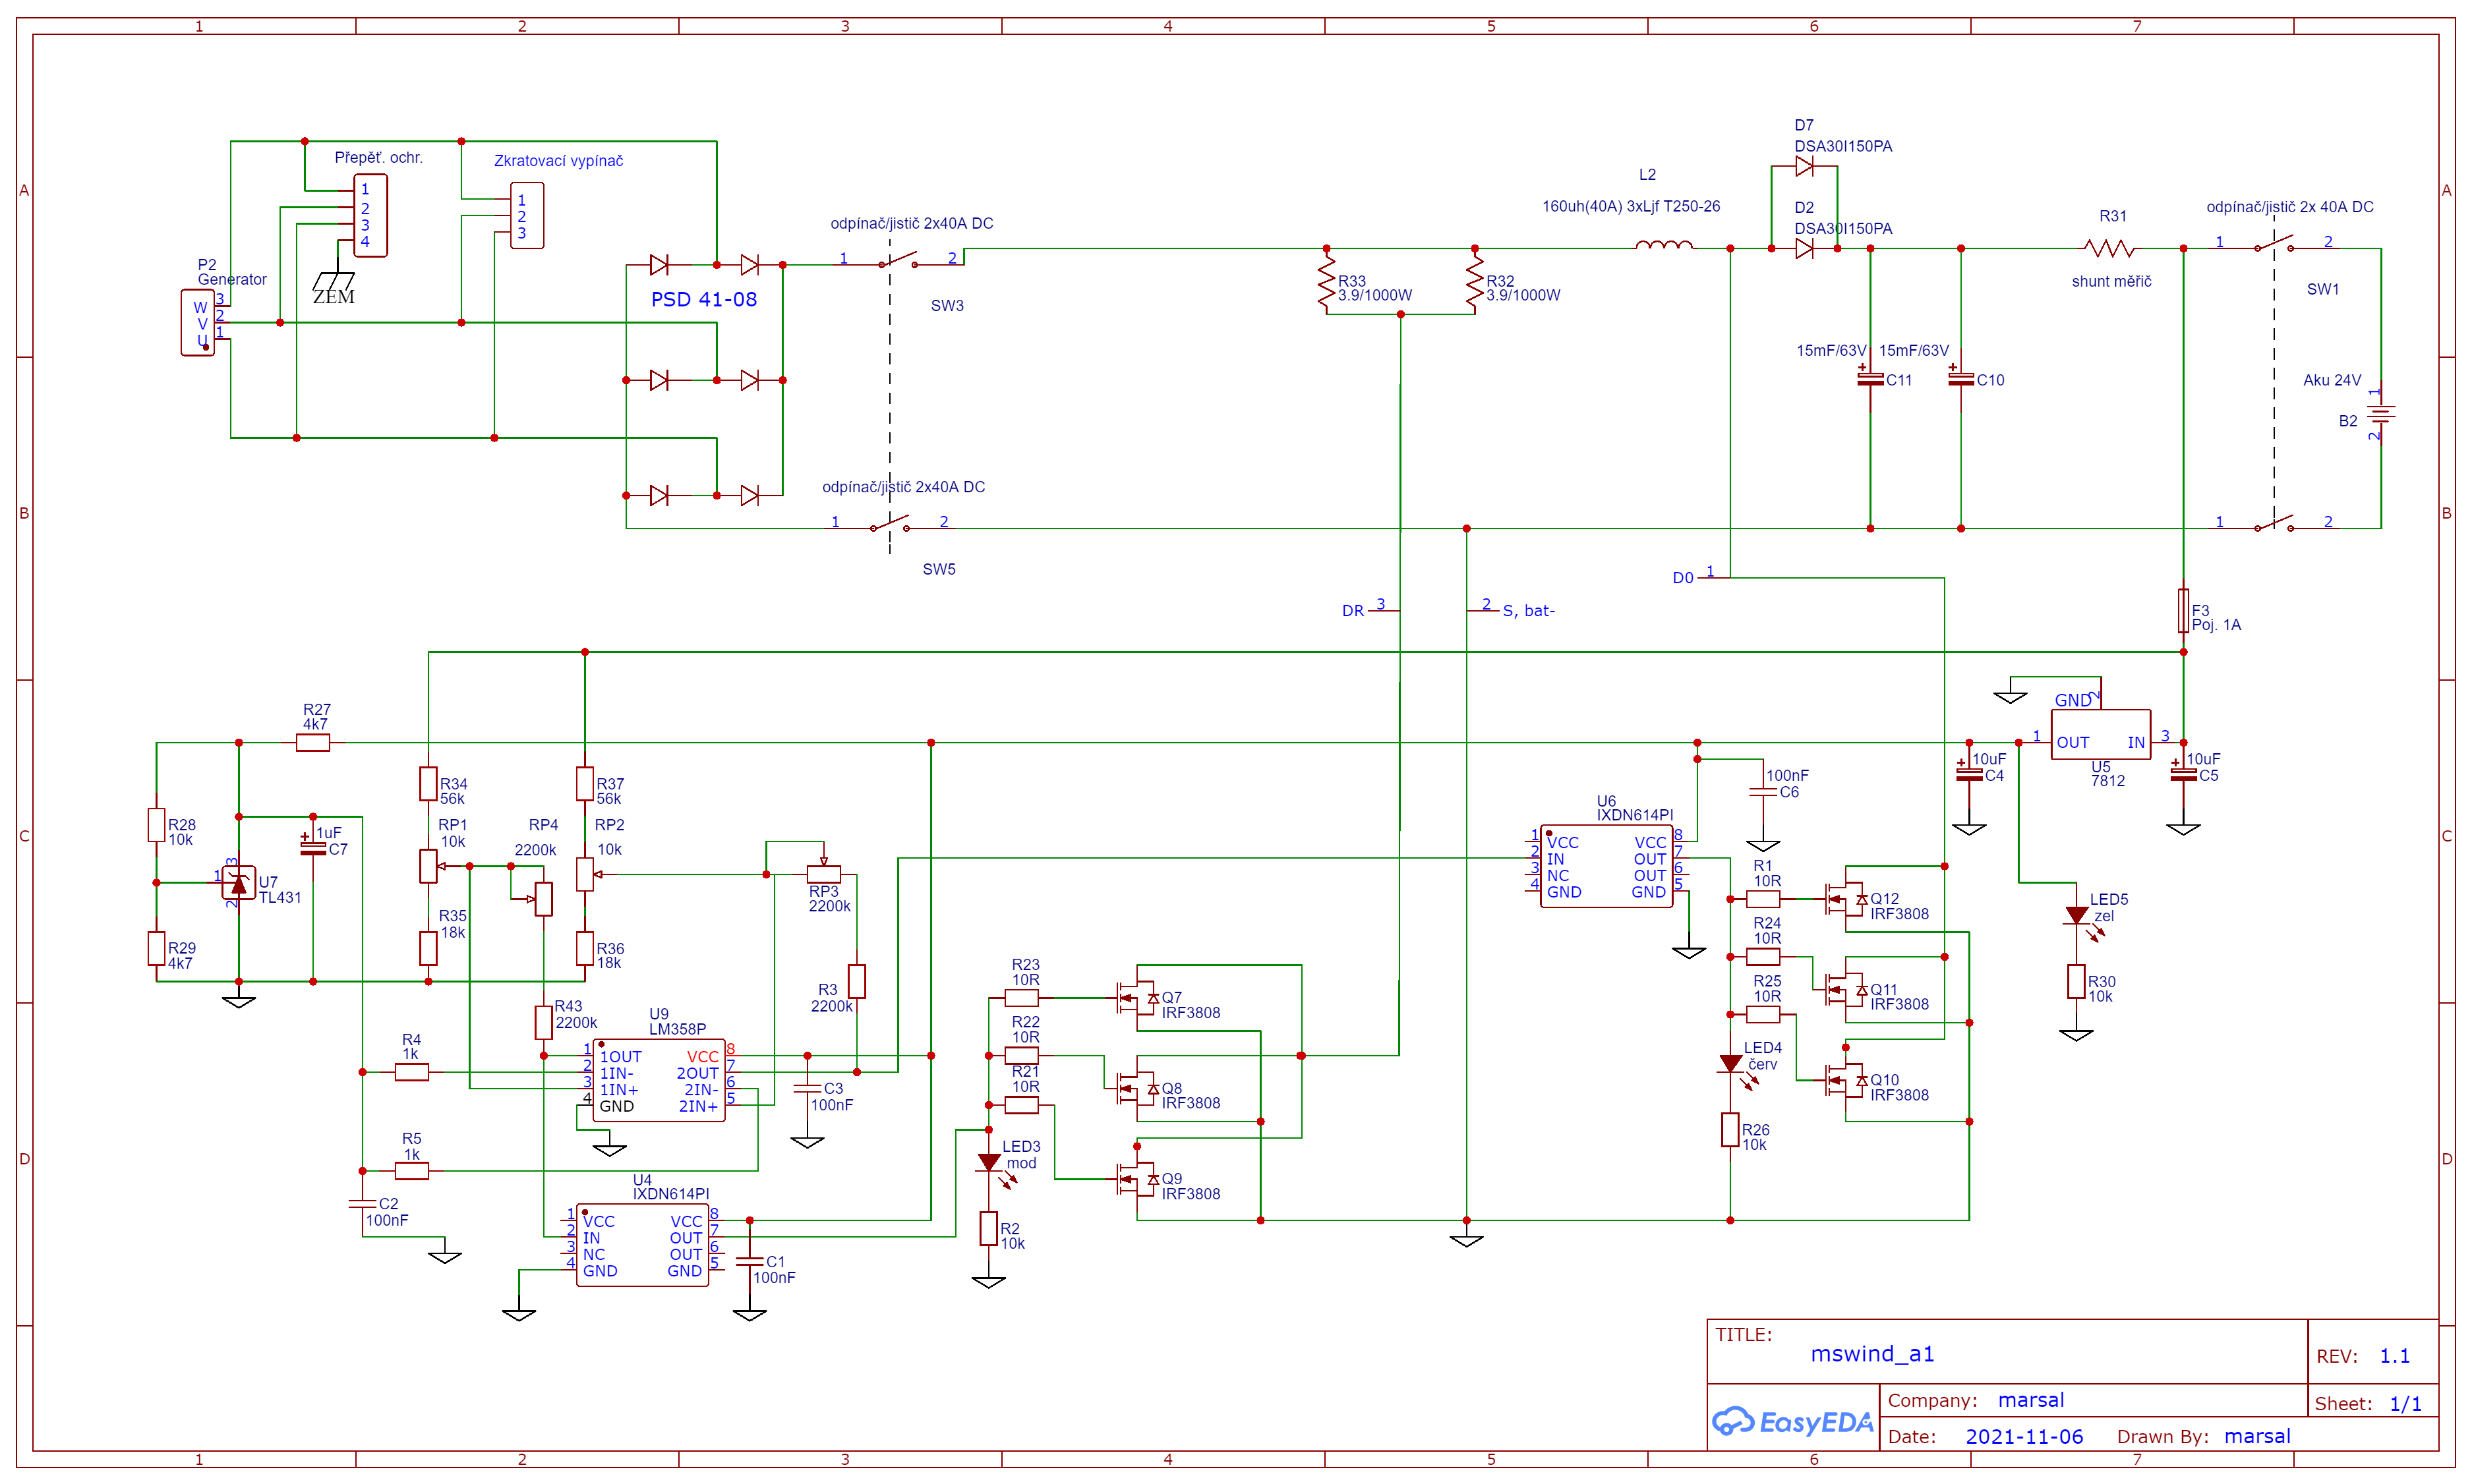2472x1484 pixels.
Task: Select the C6 100nF capacitor symbol
Action: coord(1763,792)
